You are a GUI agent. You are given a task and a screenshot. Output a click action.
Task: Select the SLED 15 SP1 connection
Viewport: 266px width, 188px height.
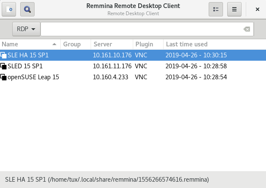pyautogui.click(x=25, y=66)
